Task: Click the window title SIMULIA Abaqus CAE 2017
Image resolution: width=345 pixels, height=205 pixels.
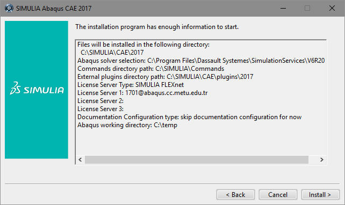Action: pos(54,9)
